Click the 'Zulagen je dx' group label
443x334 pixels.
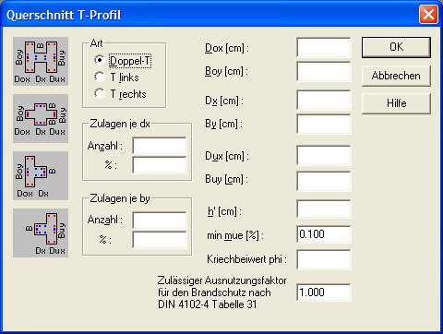pos(120,124)
